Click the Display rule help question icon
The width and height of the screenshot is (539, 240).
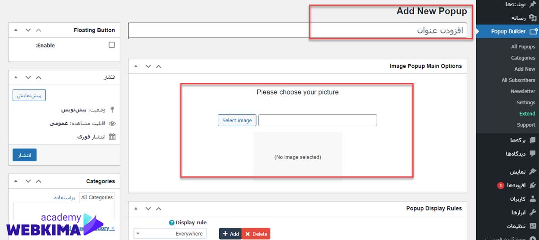click(172, 223)
